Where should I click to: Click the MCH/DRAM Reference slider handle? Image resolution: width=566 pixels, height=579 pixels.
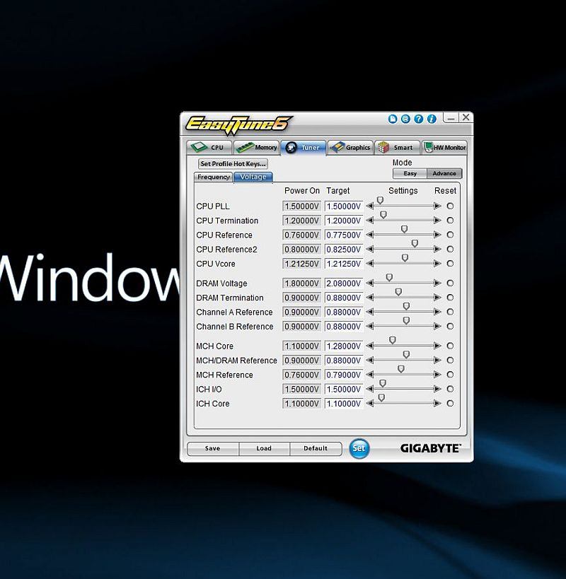point(406,354)
